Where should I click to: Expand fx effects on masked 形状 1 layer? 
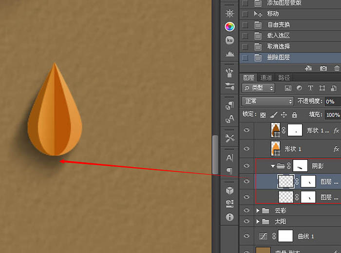(x=336, y=130)
